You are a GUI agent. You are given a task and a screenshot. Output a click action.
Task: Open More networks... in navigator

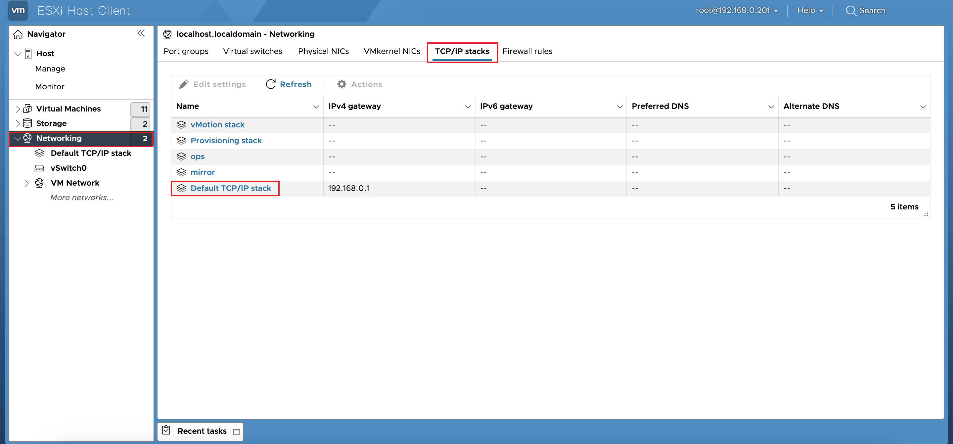(x=82, y=198)
